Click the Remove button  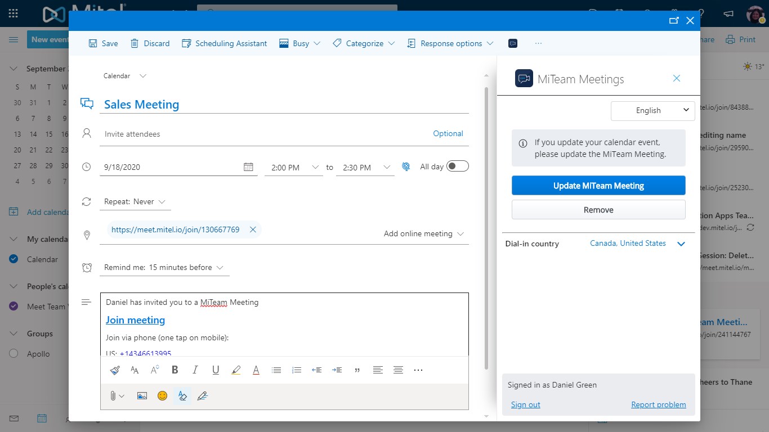click(x=598, y=210)
